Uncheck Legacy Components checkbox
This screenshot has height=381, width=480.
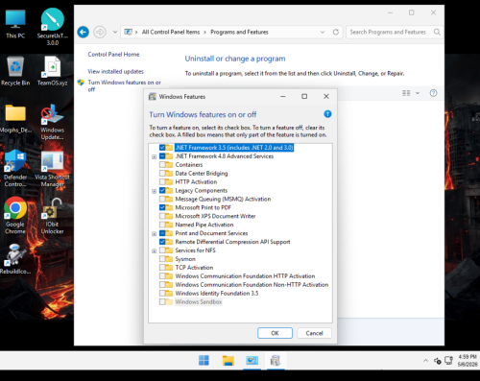(x=162, y=190)
